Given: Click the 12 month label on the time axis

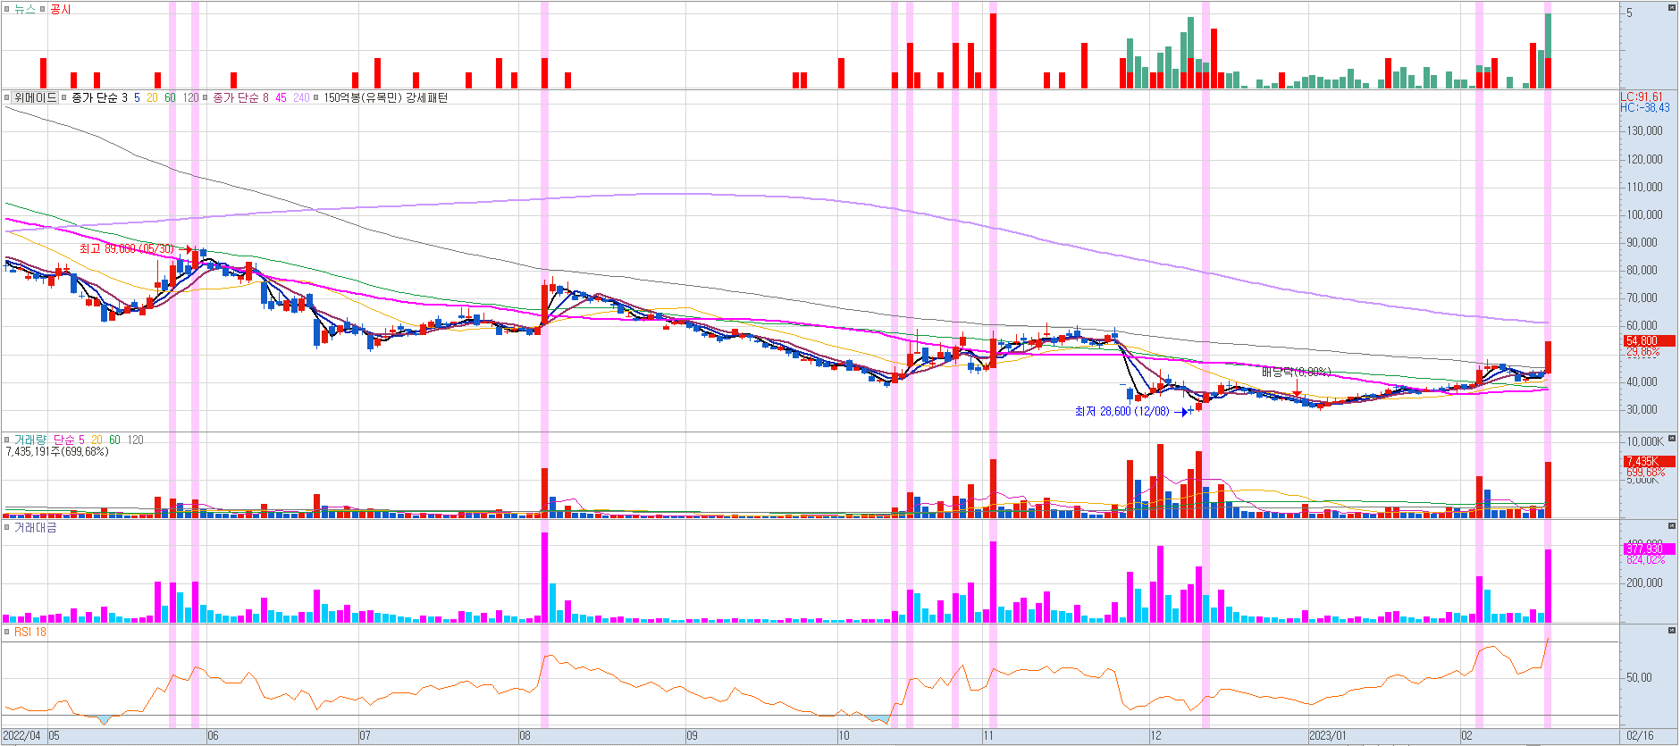Looking at the screenshot, I should [x=1155, y=736].
